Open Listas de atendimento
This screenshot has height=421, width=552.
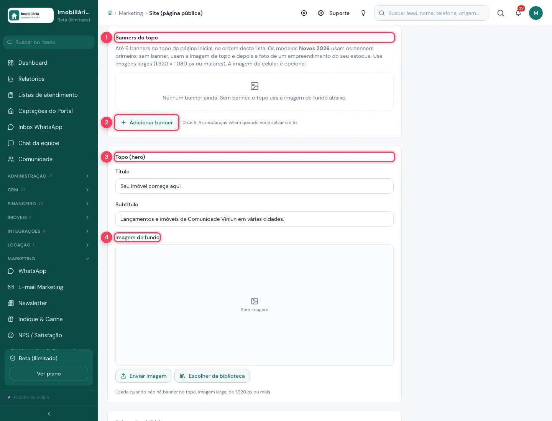49,95
